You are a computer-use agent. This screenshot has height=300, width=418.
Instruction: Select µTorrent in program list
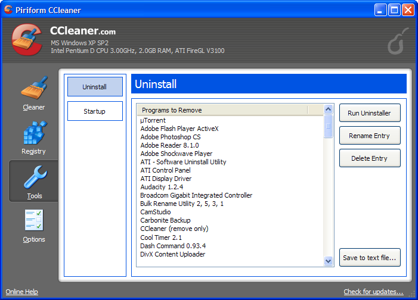coord(153,120)
